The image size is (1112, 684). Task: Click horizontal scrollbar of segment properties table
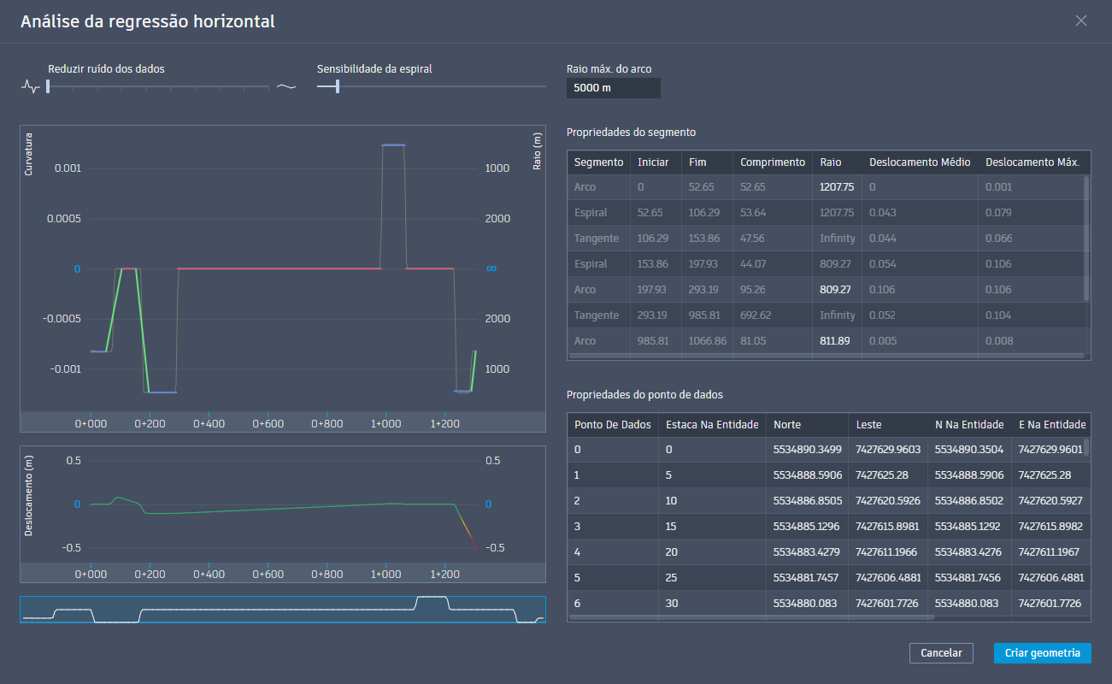pos(826,356)
